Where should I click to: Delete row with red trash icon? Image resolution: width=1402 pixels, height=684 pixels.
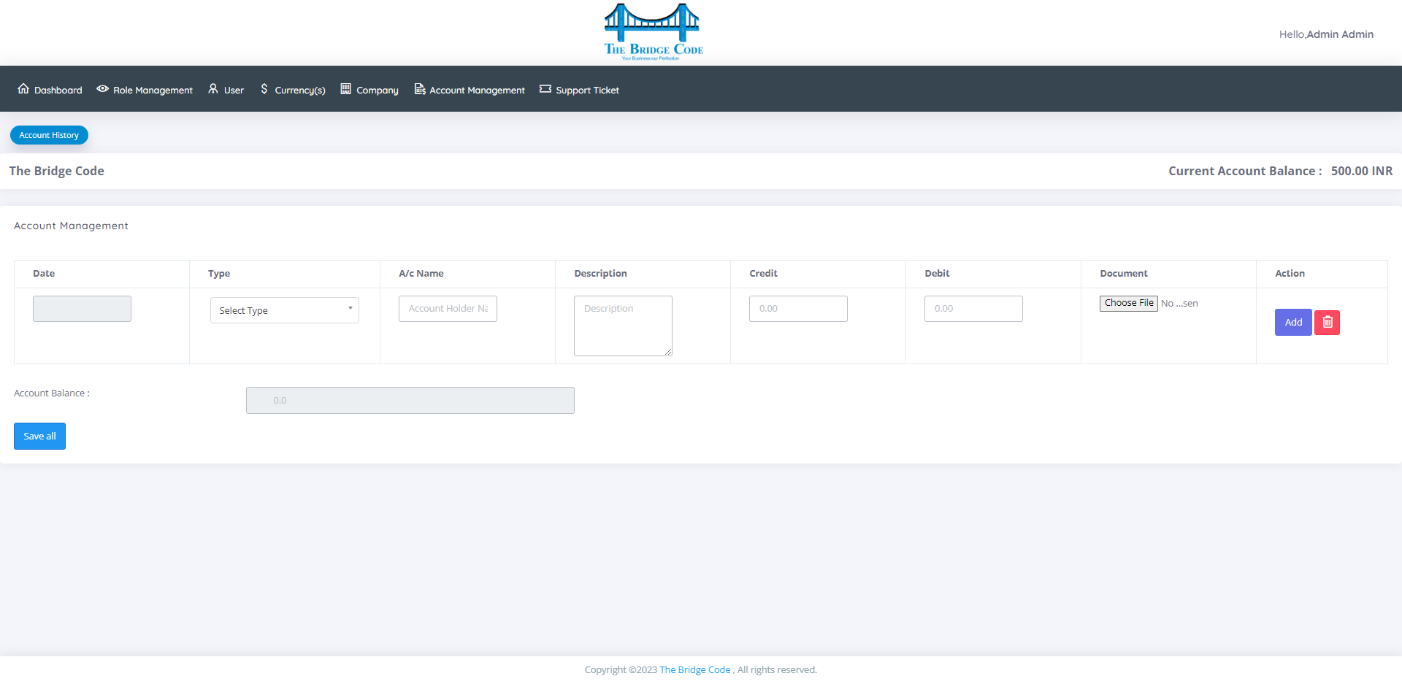pos(1327,322)
